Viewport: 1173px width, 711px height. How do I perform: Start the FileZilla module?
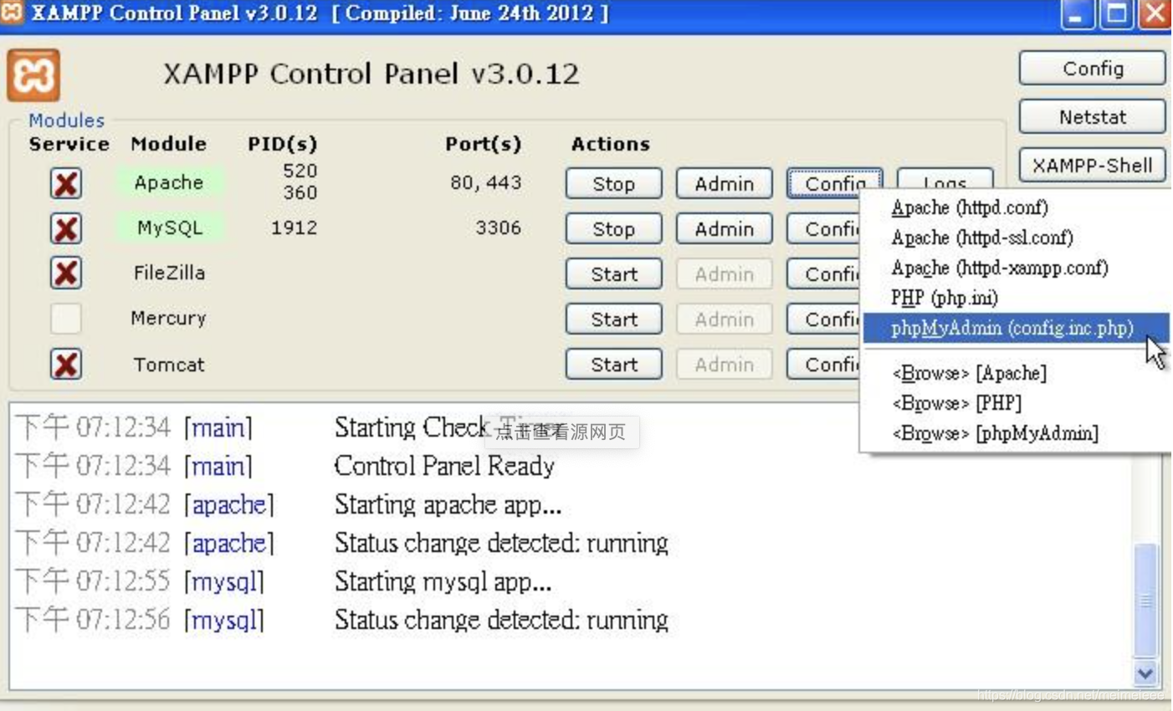[613, 274]
